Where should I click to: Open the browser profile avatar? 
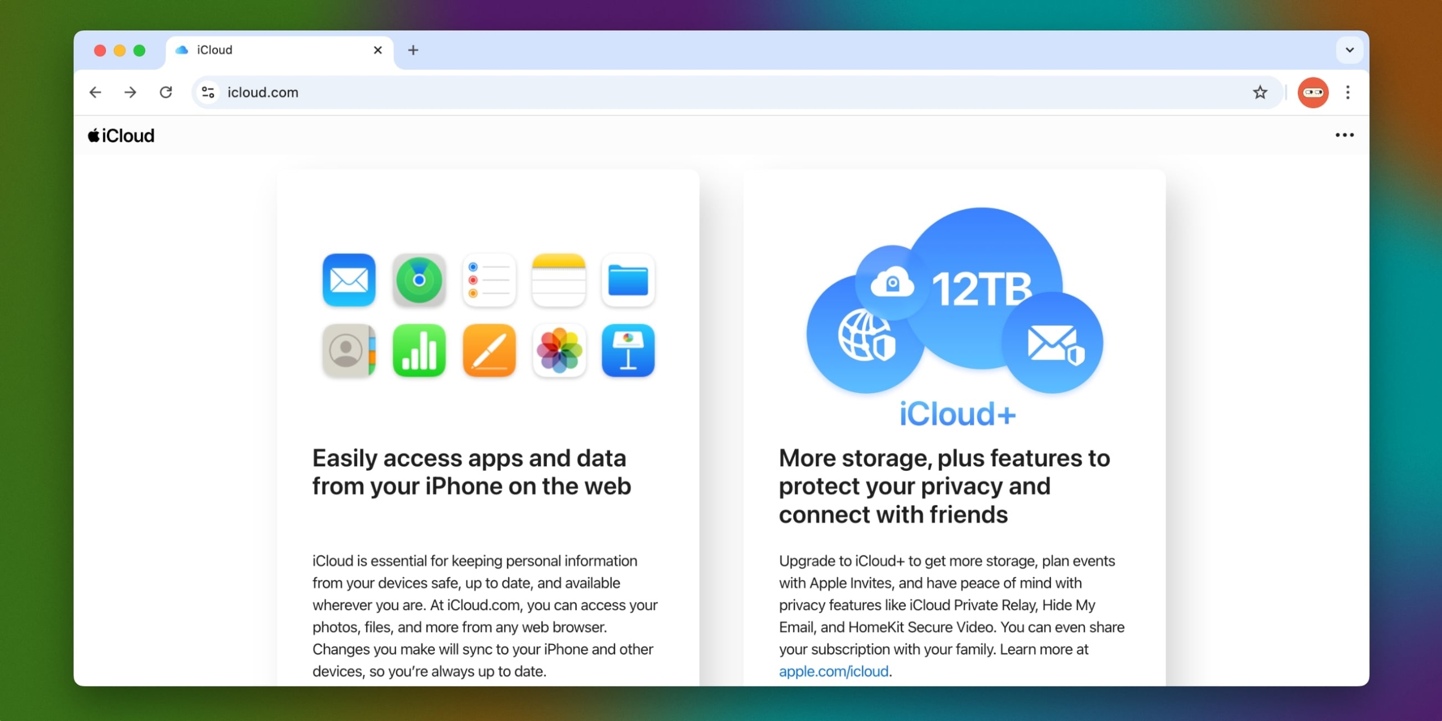[x=1313, y=92]
